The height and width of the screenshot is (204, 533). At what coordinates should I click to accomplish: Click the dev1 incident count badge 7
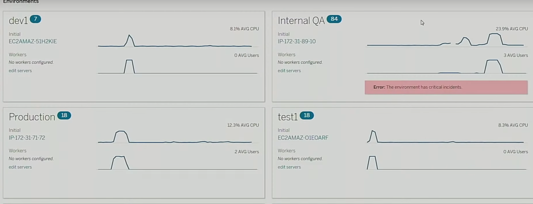tap(35, 19)
